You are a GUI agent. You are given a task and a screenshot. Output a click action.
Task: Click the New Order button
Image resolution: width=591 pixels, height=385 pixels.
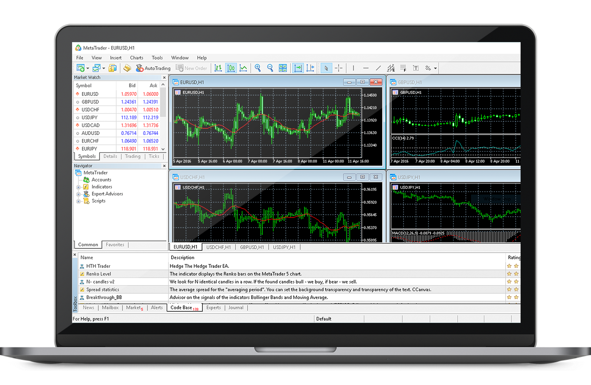191,68
